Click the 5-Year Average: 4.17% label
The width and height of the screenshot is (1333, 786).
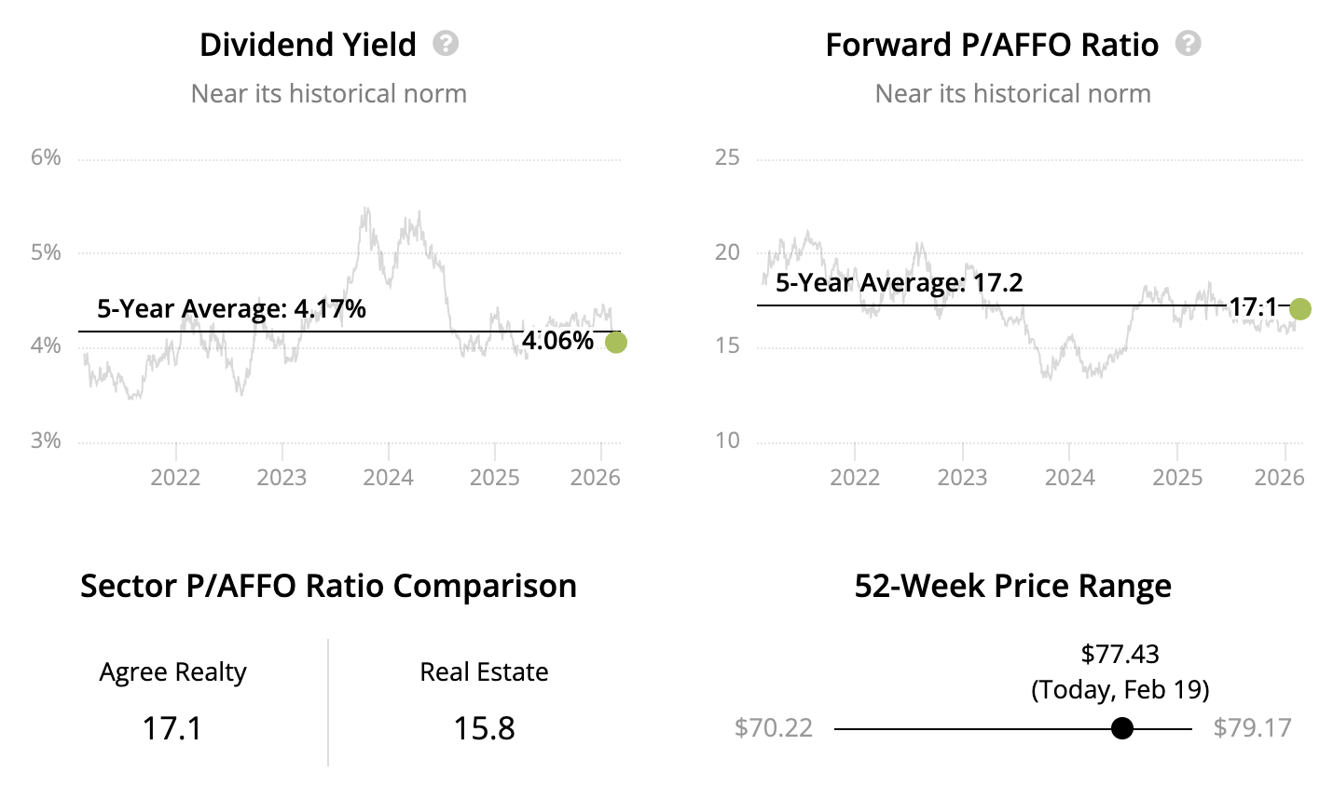pos(231,308)
